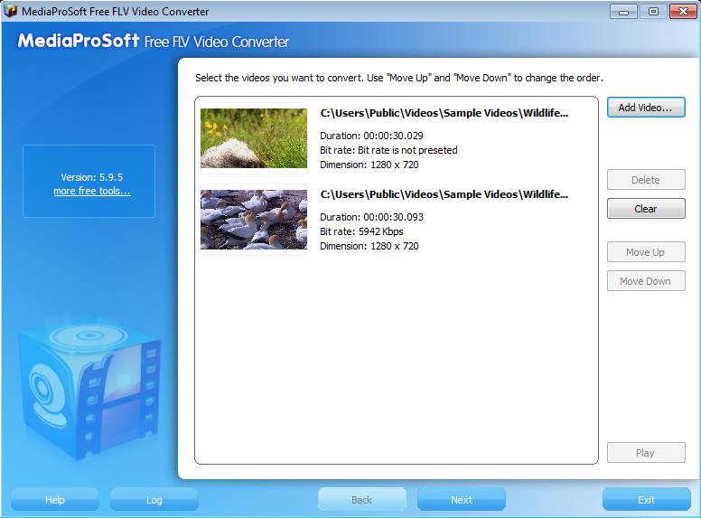This screenshot has height=518, width=701.
Task: Open the Help page
Action: (x=54, y=500)
